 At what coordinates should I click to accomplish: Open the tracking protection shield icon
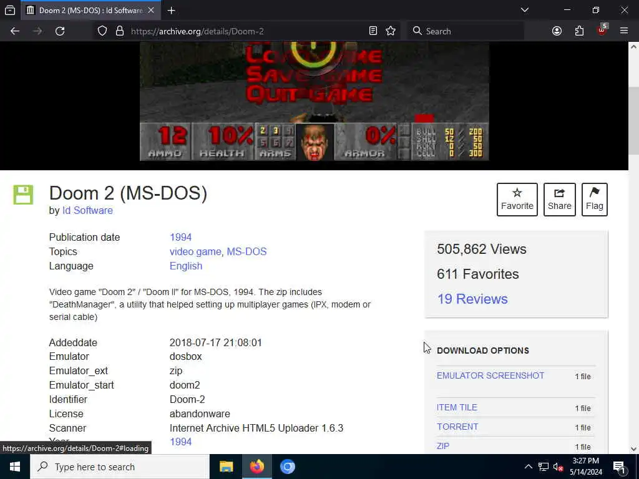click(102, 31)
